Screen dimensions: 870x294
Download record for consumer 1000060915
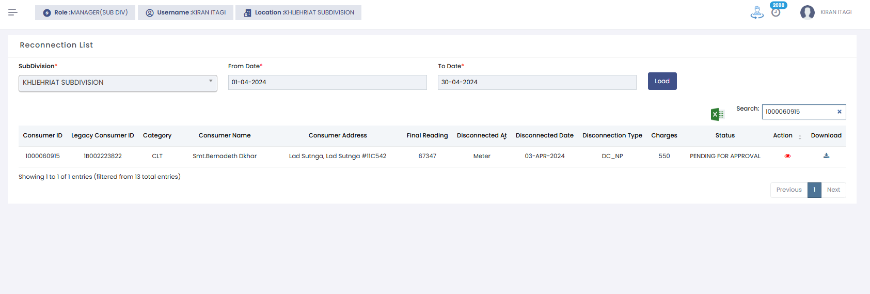826,156
